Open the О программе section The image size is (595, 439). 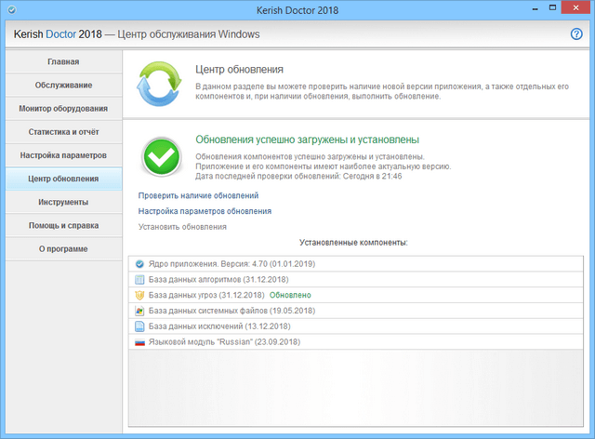tap(63, 248)
